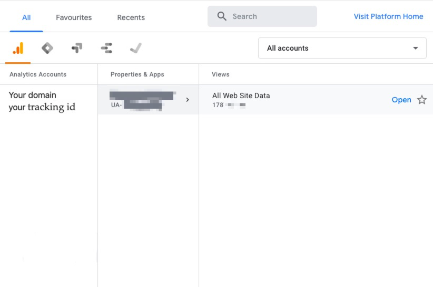
Task: Star All Web Site Data as favourite
Action: click(422, 100)
